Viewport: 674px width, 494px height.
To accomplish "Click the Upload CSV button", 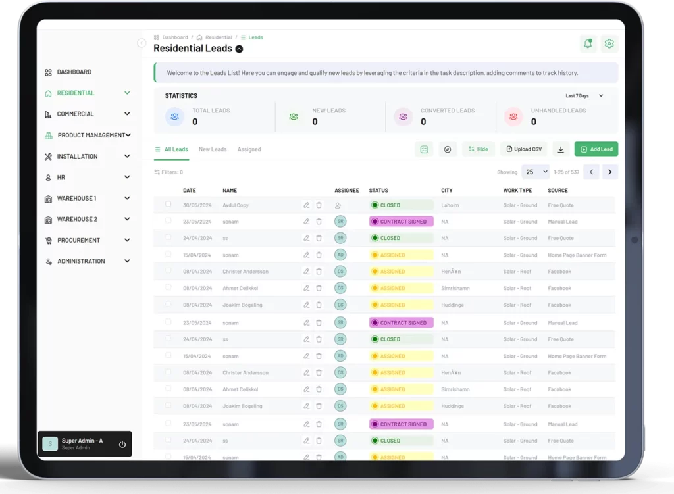I will coord(523,149).
